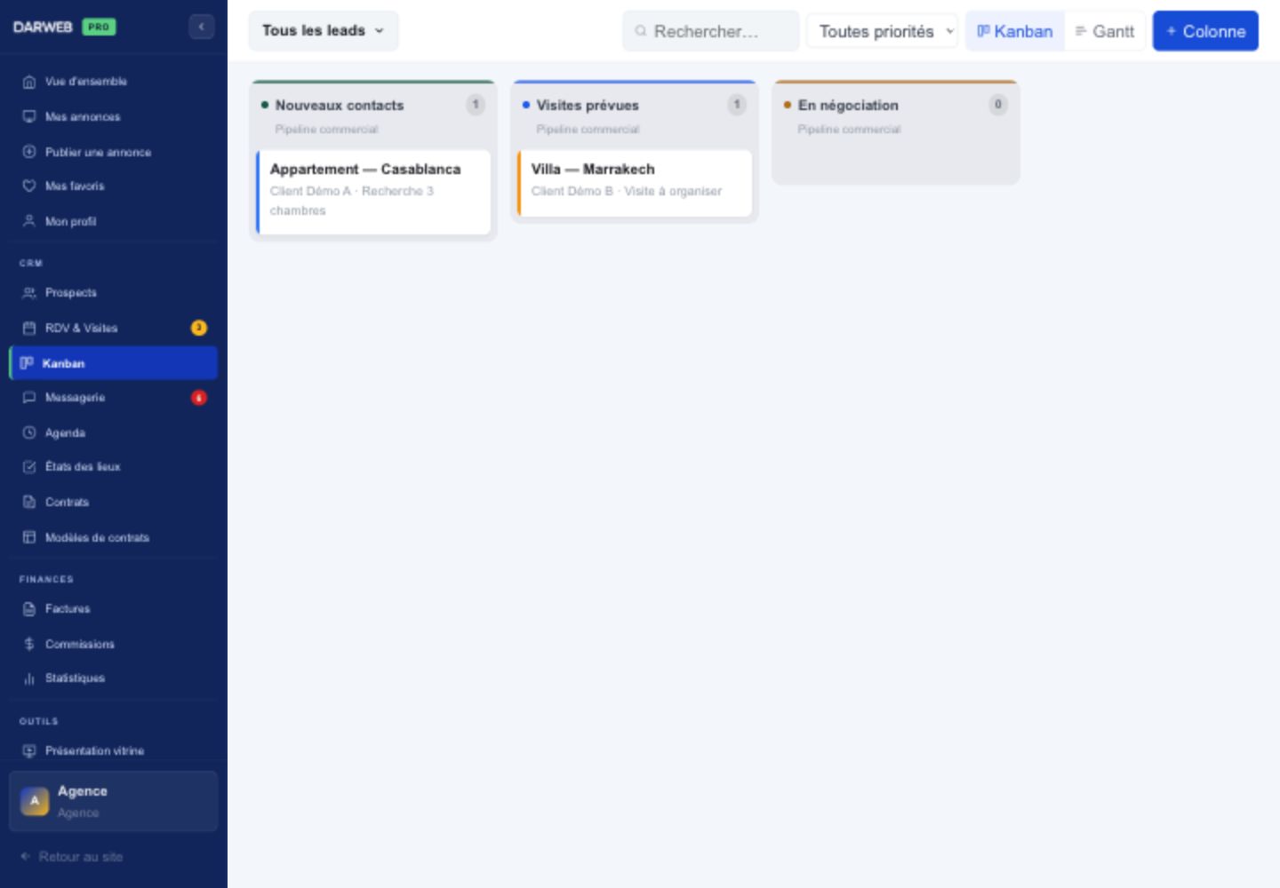Open Agenda menu item
Image resolution: width=1280 pixels, height=888 pixels.
113,432
